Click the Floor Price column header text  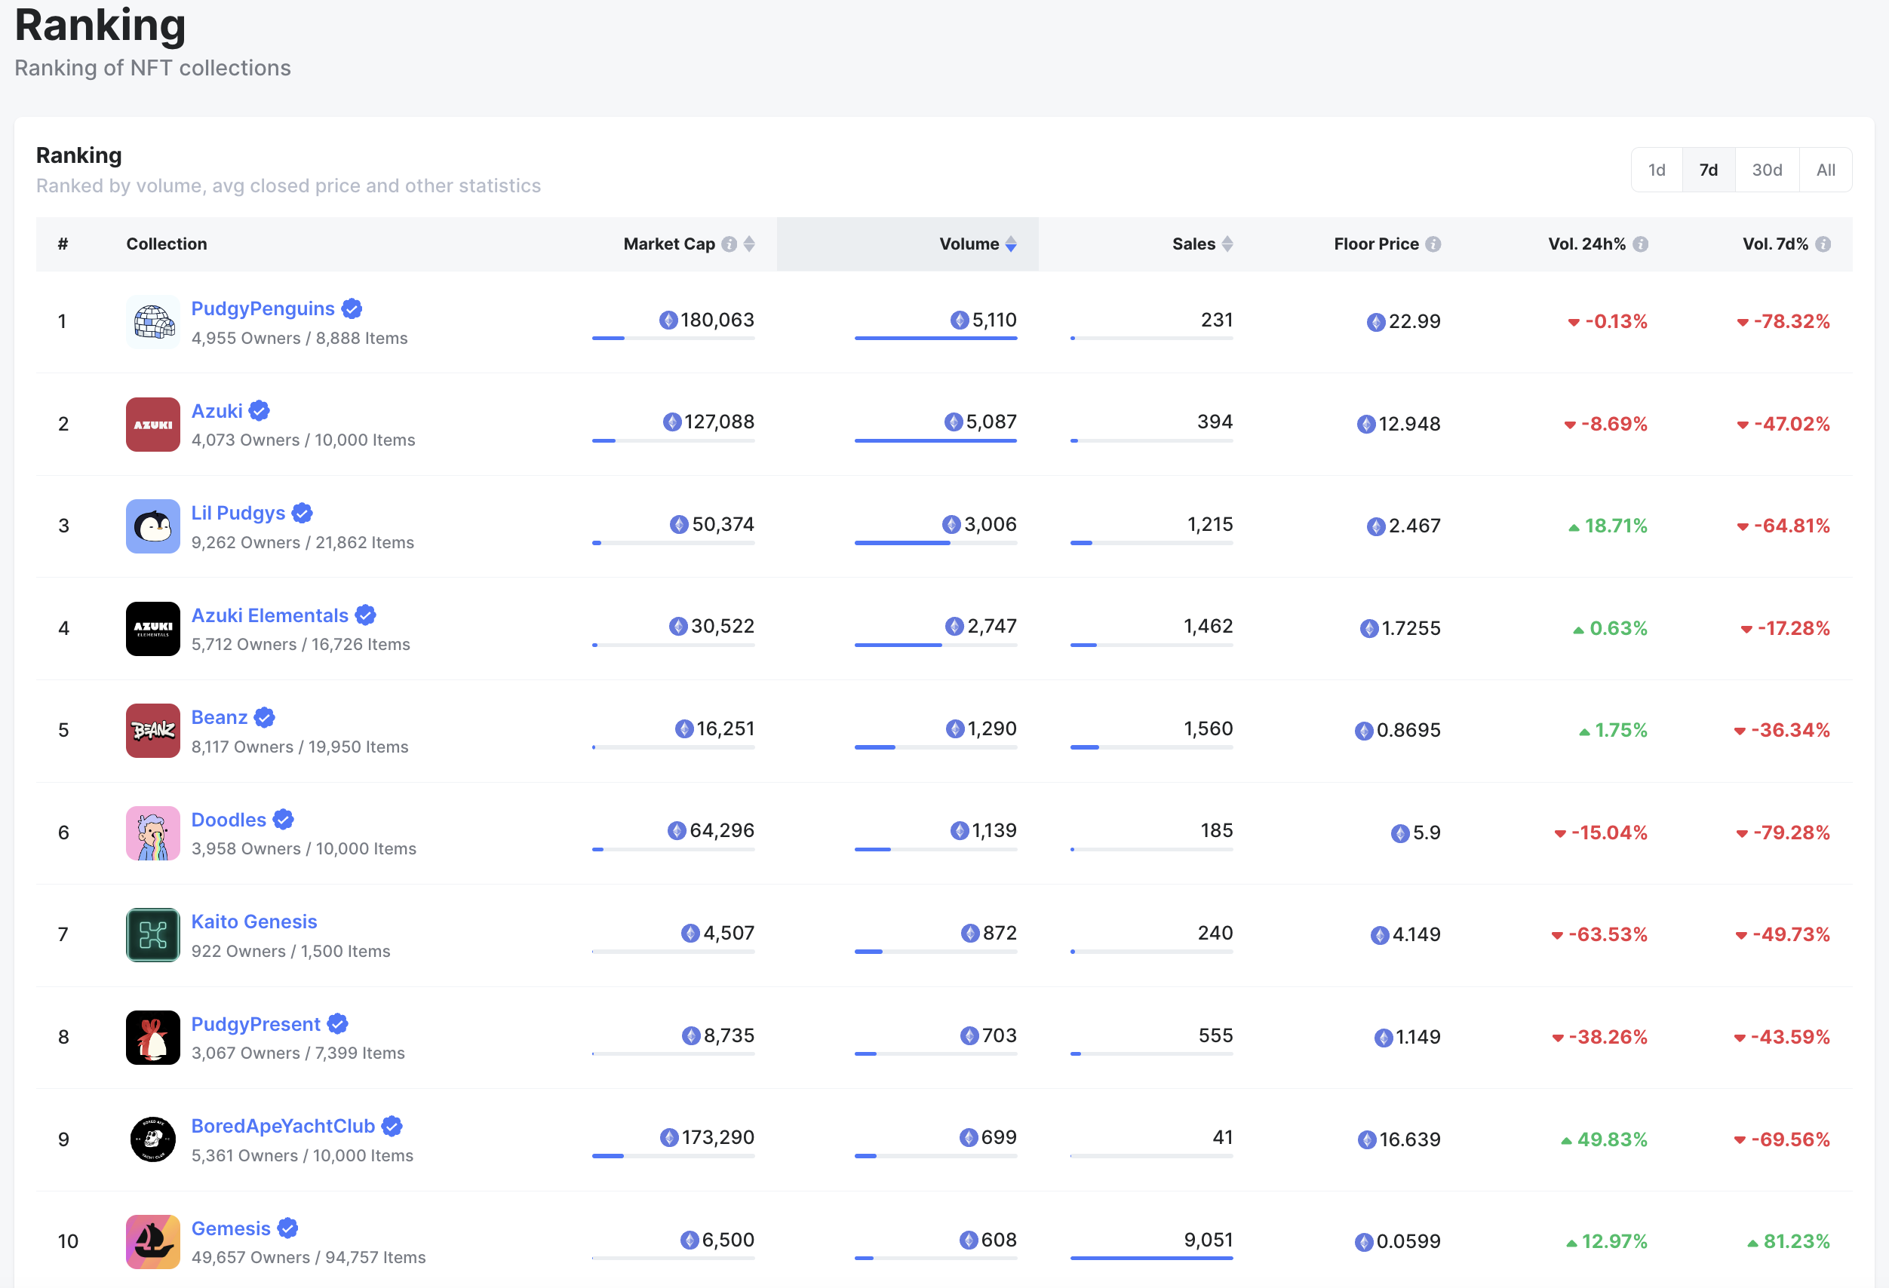pyautogui.click(x=1376, y=244)
